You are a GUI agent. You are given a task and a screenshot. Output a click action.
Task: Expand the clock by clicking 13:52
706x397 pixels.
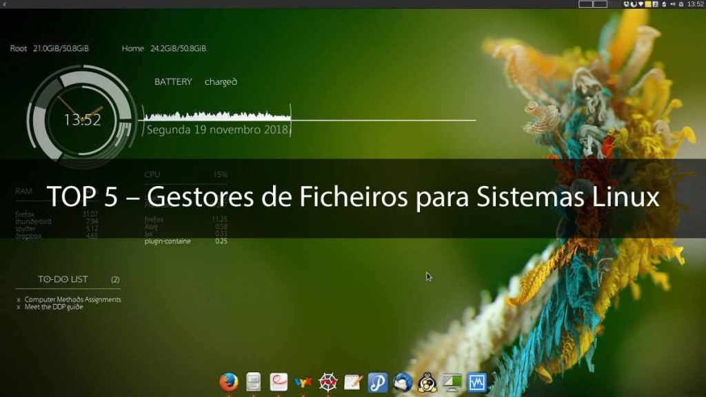coord(695,6)
